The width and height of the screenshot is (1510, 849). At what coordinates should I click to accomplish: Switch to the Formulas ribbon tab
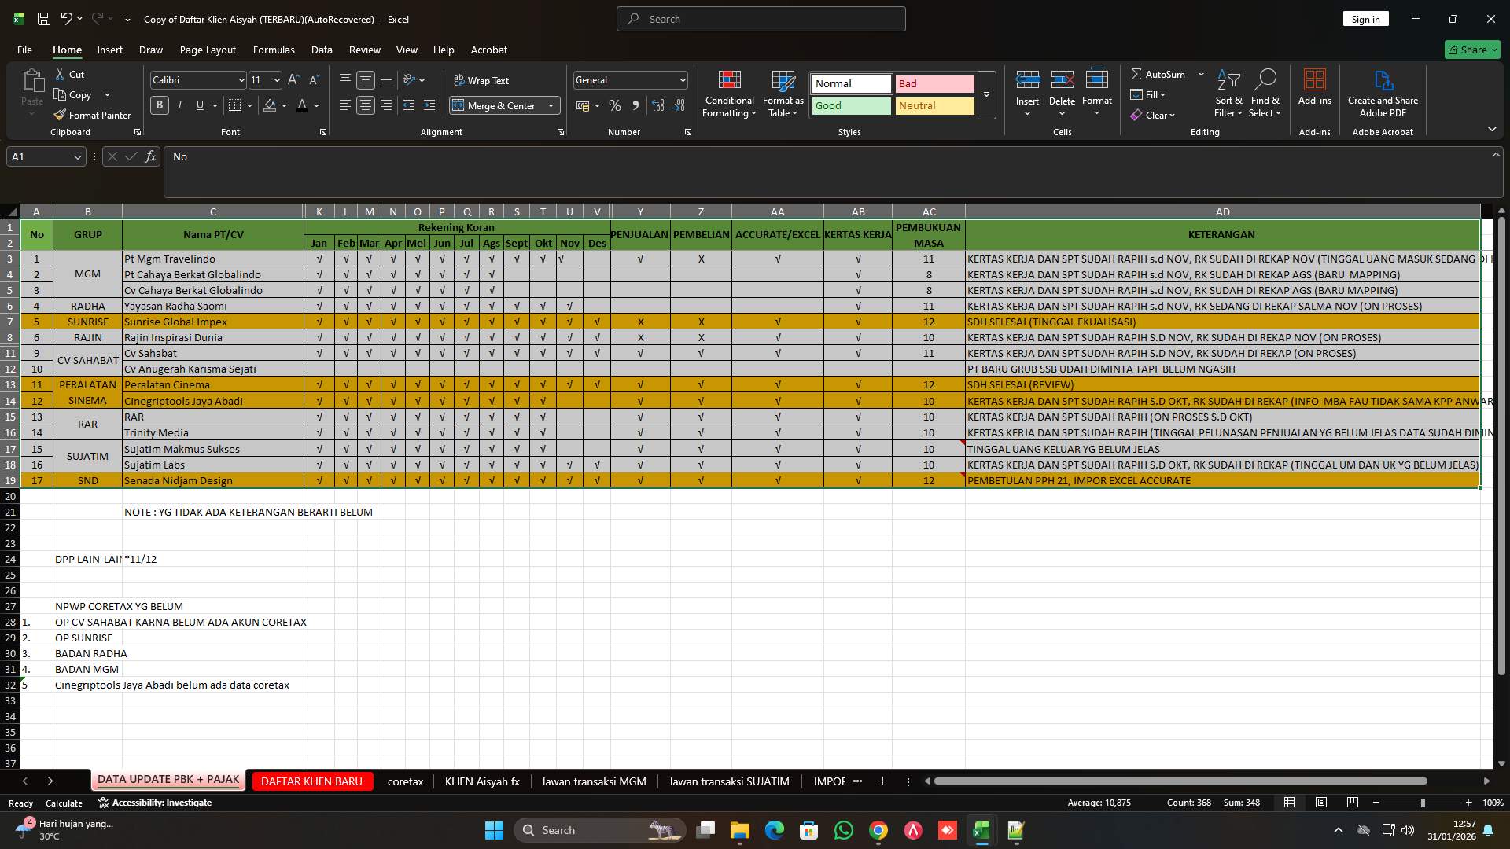click(x=273, y=50)
